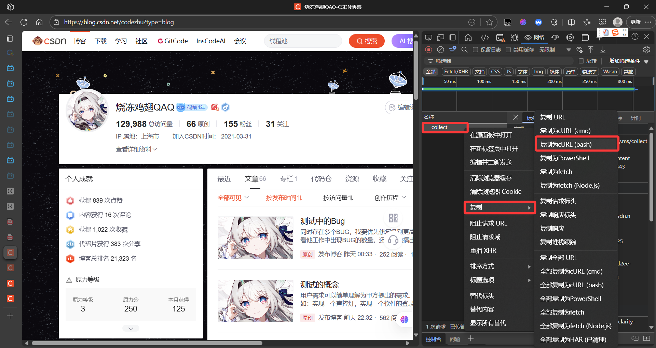Viewport: 656px width, 348px height.
Task: Toggle the 文档 filter chip
Action: (x=480, y=72)
